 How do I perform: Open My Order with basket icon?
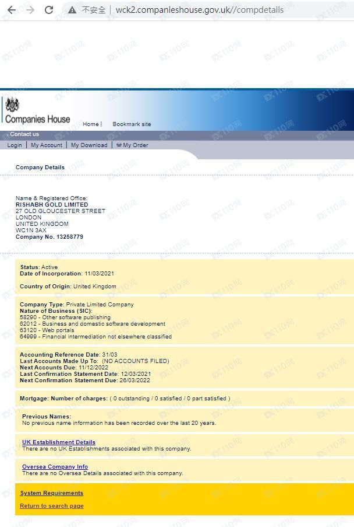[132, 145]
